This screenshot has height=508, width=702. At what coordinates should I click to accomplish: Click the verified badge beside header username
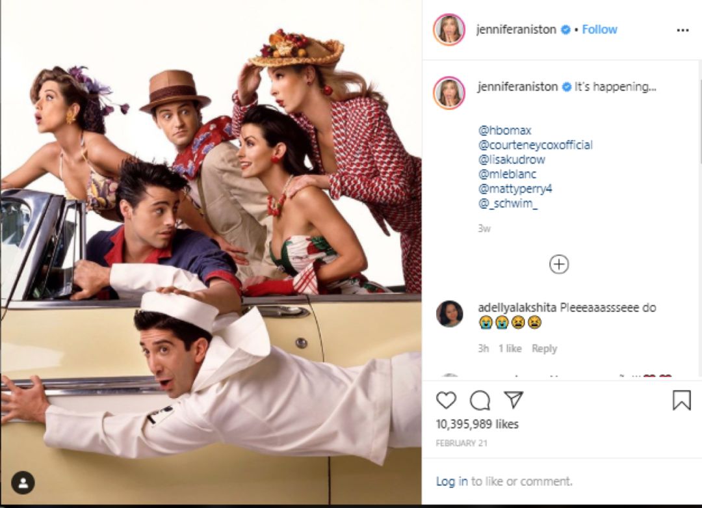tap(565, 29)
